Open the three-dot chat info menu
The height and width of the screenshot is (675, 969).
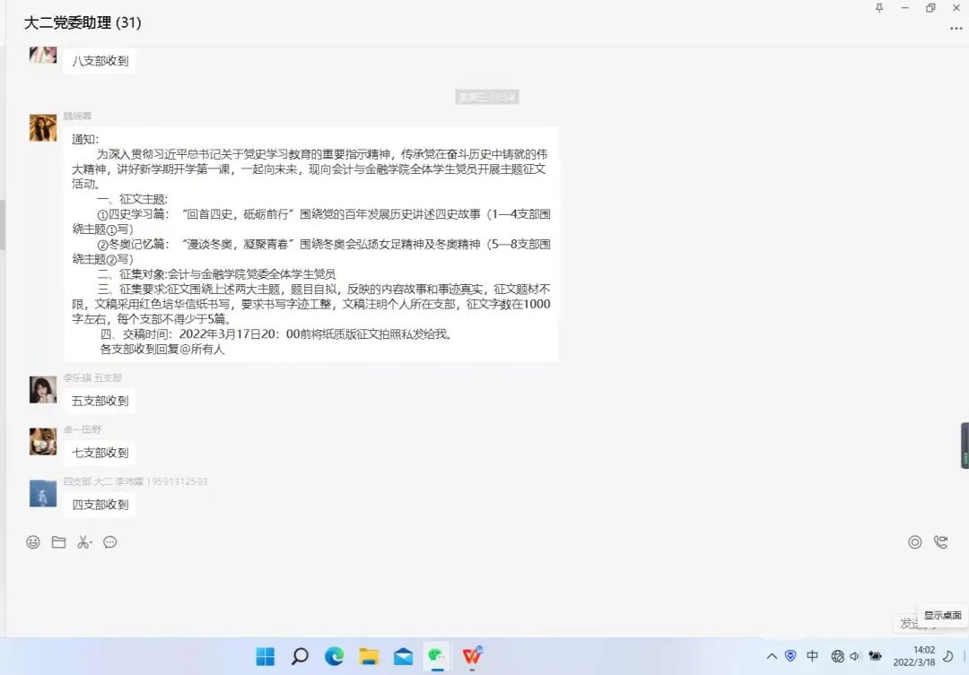(x=956, y=29)
